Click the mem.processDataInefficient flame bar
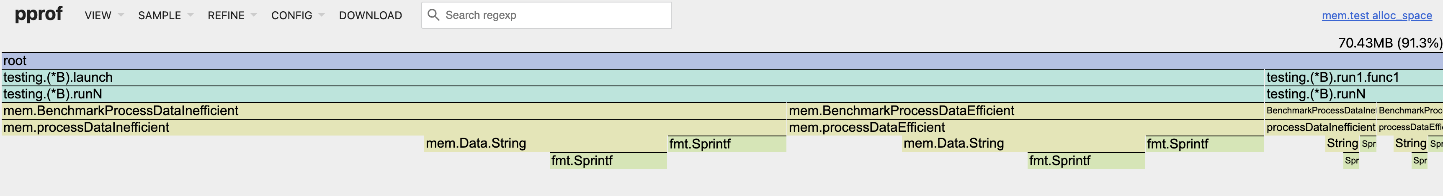 [x=394, y=128]
